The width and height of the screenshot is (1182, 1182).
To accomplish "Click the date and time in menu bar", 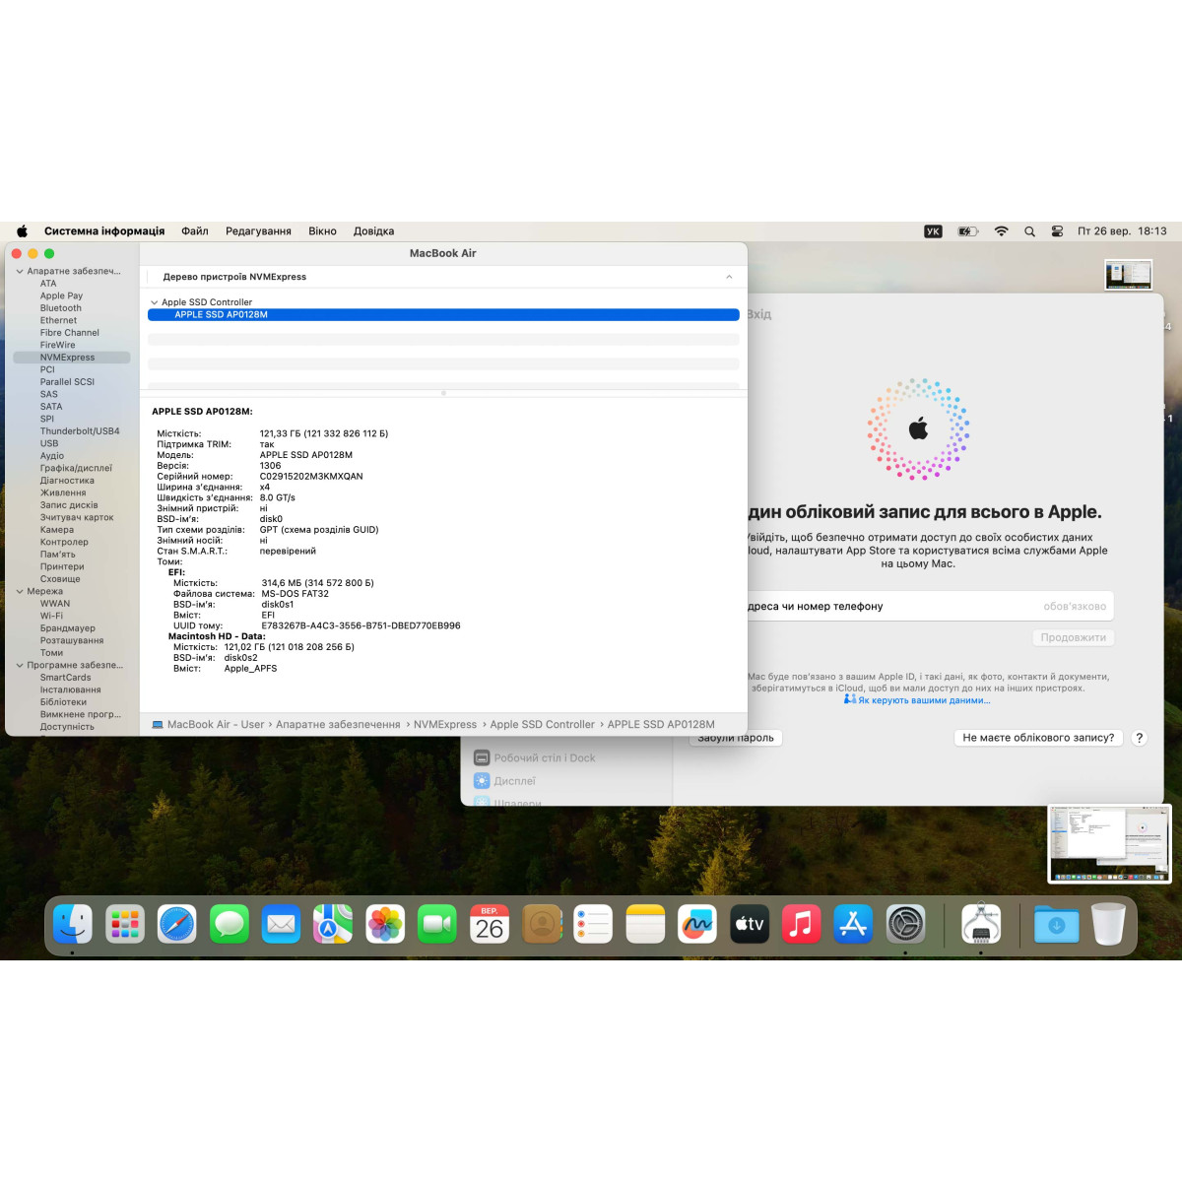I will pyautogui.click(x=1122, y=231).
